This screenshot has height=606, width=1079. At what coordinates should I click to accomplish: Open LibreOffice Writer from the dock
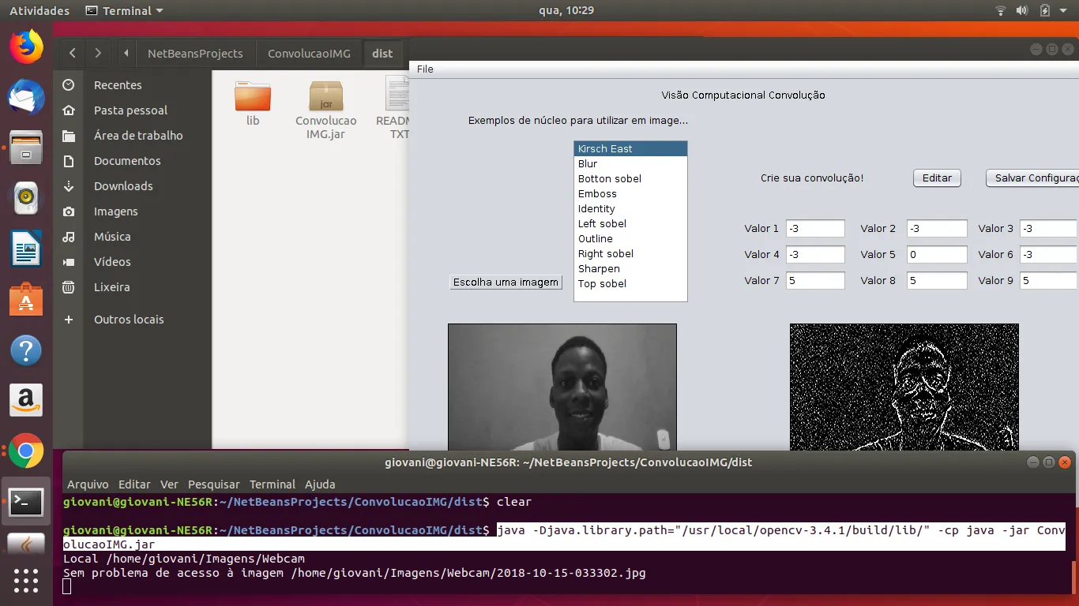tap(26, 249)
